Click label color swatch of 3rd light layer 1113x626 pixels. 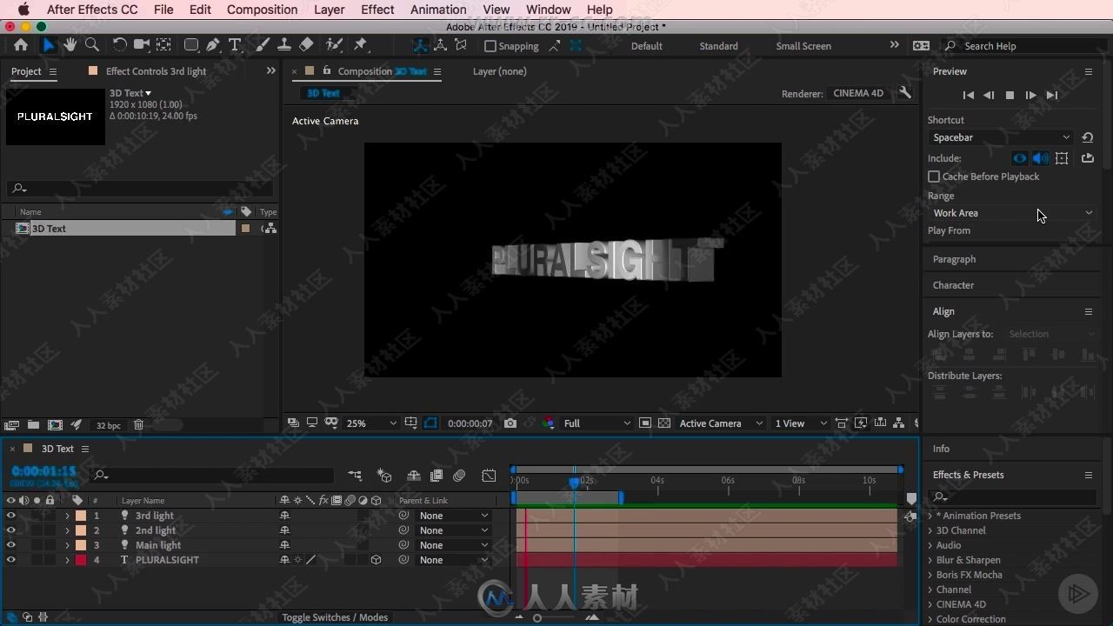tap(81, 516)
